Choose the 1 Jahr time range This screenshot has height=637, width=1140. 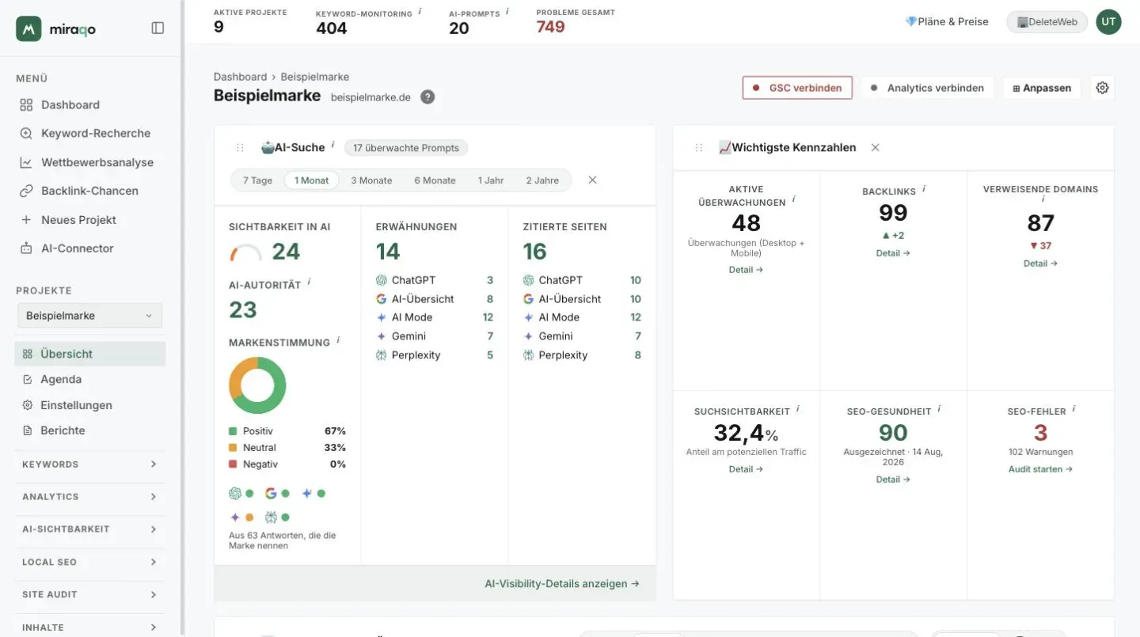(491, 180)
